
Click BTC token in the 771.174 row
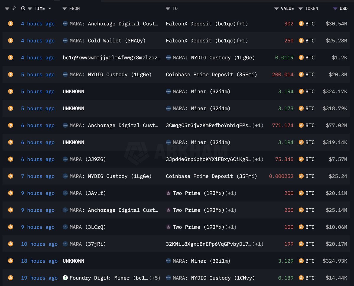(x=310, y=125)
